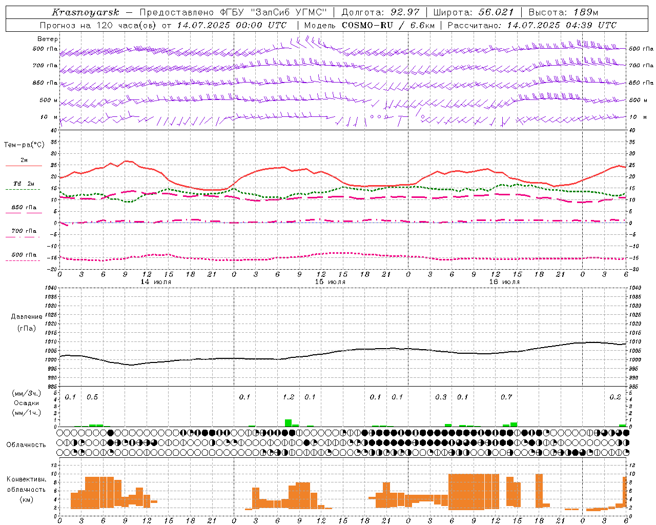Click the 'Конвективн.' convective cloud label

[27, 479]
